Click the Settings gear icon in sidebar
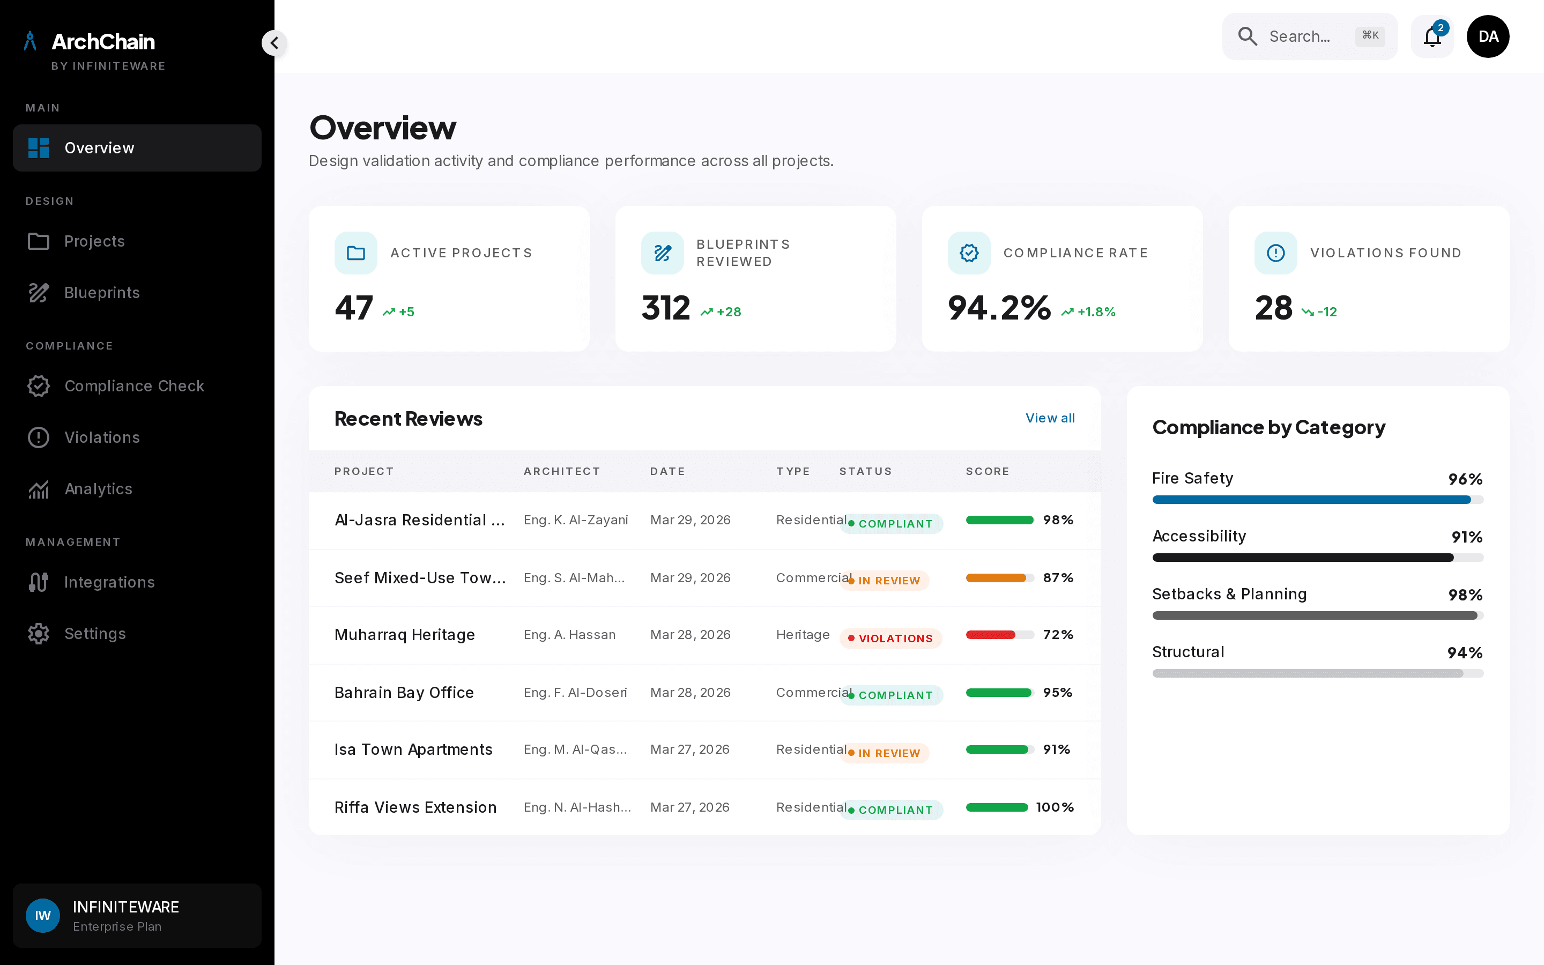This screenshot has width=1544, height=965. click(x=38, y=634)
